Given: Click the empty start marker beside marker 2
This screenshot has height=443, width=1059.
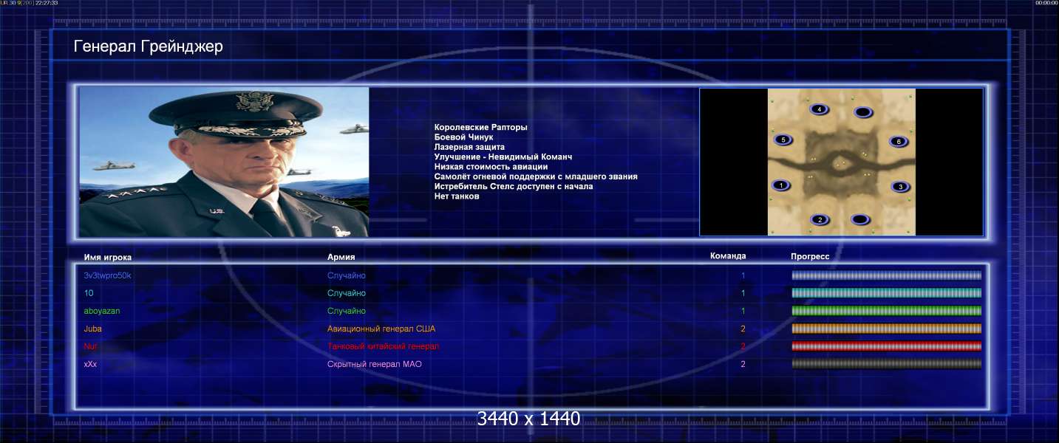Looking at the screenshot, I should [859, 219].
